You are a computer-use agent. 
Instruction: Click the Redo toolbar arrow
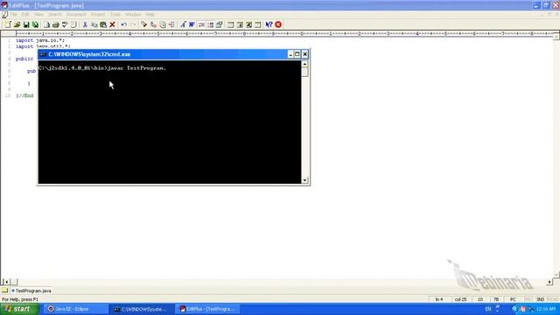pyautogui.click(x=133, y=24)
